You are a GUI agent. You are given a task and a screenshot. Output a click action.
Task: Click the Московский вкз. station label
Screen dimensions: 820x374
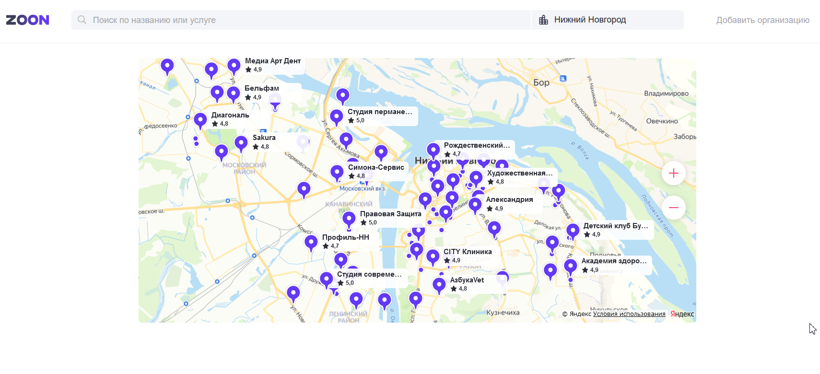(363, 189)
